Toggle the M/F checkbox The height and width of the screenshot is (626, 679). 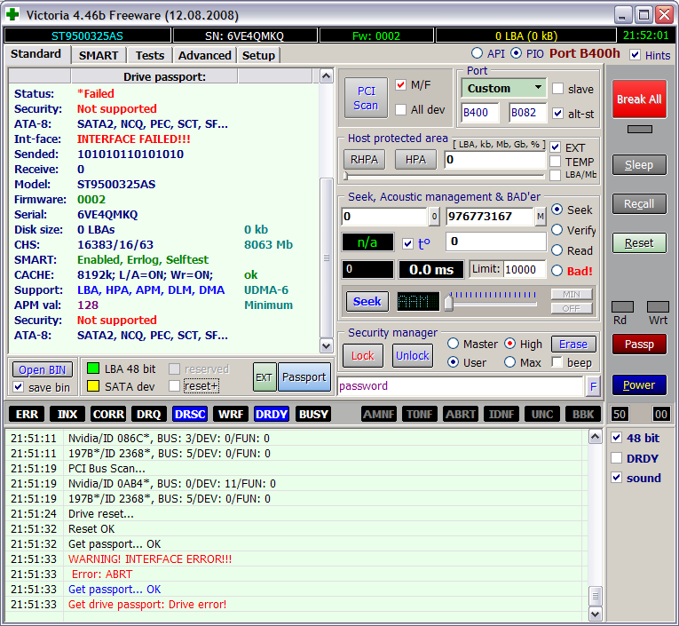[400, 84]
